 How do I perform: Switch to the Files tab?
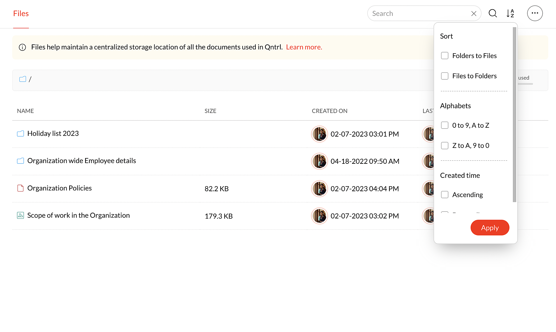click(x=21, y=14)
